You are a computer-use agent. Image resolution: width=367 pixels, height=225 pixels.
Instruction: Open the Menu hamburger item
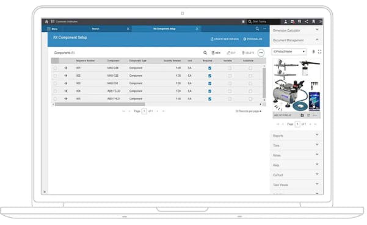click(53, 29)
